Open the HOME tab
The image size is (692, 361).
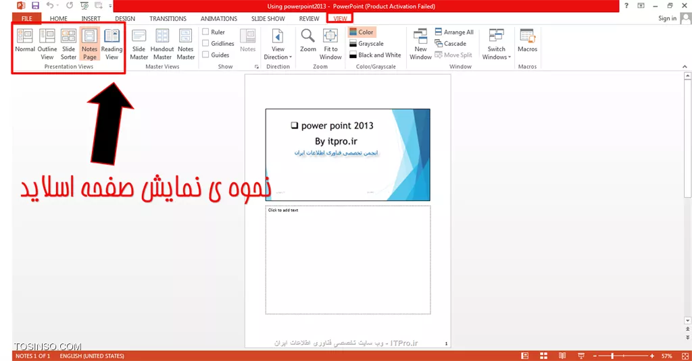pyautogui.click(x=59, y=18)
